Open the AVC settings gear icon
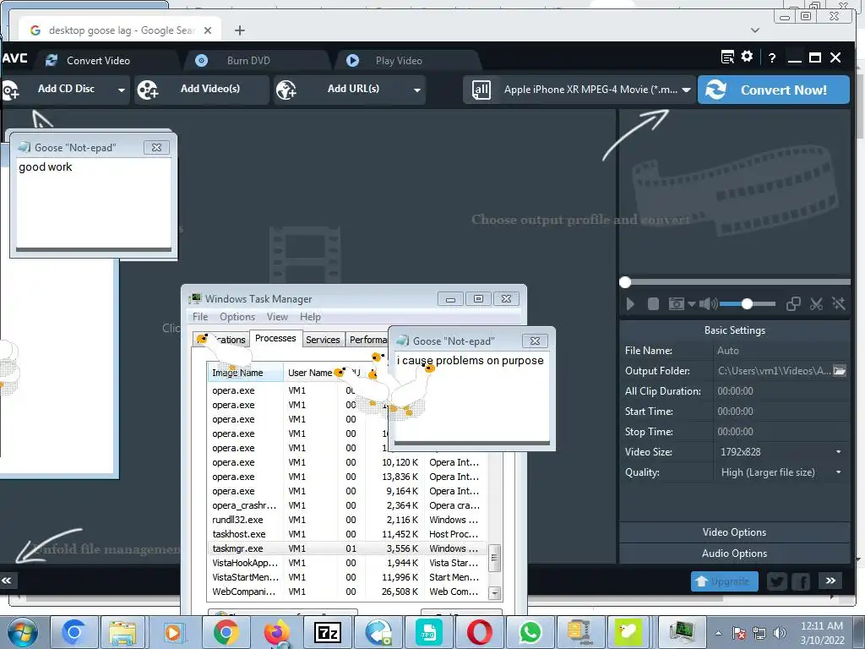The image size is (865, 649). pyautogui.click(x=747, y=57)
